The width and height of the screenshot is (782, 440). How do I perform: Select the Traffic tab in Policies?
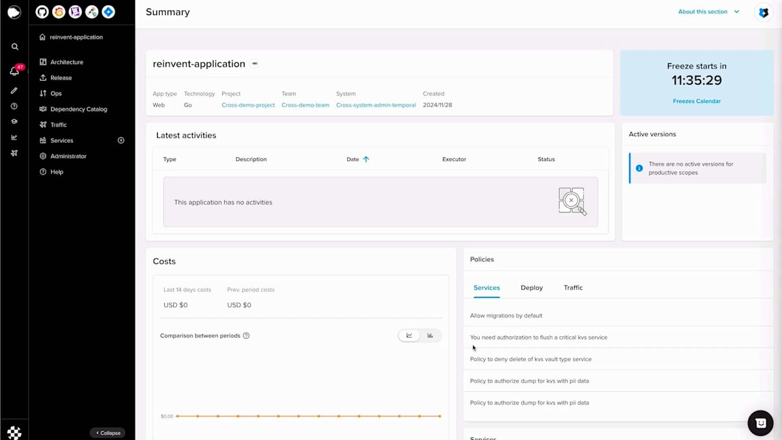pyautogui.click(x=573, y=287)
